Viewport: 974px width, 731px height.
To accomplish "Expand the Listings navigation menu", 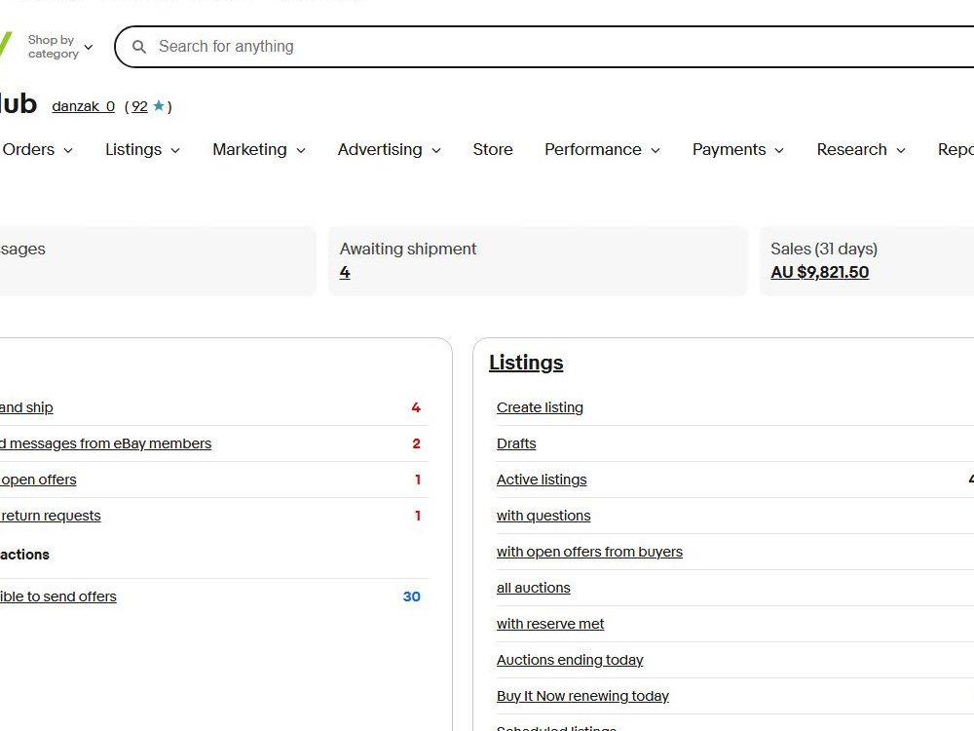I will (x=143, y=150).
